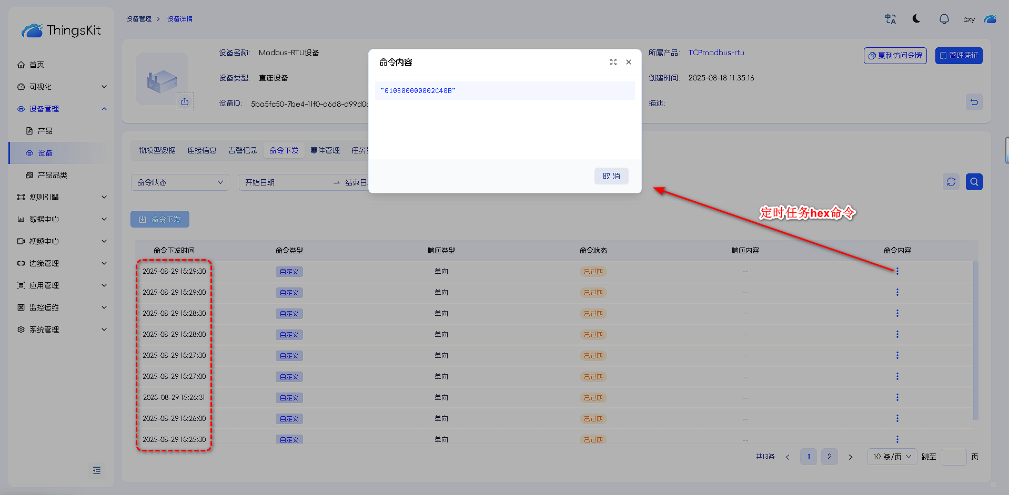Click the refresh icon beside search
Viewport: 1009px width, 495px height.
(951, 182)
